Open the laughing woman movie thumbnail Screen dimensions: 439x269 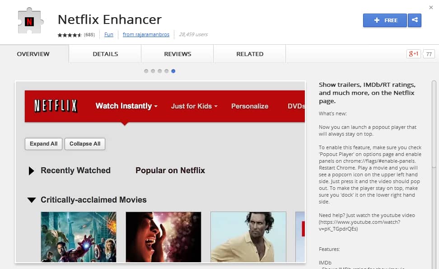[163, 237]
